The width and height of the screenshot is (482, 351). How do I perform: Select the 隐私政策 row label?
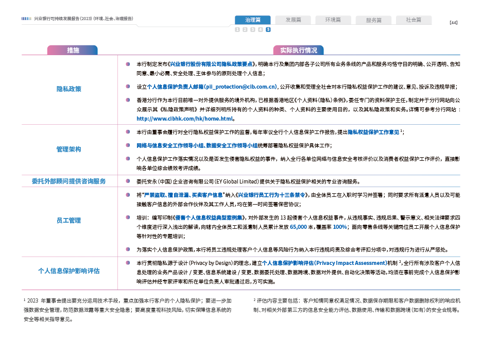coord(68,89)
